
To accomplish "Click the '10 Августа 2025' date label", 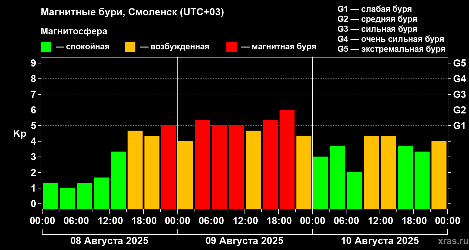I will [380, 241].
